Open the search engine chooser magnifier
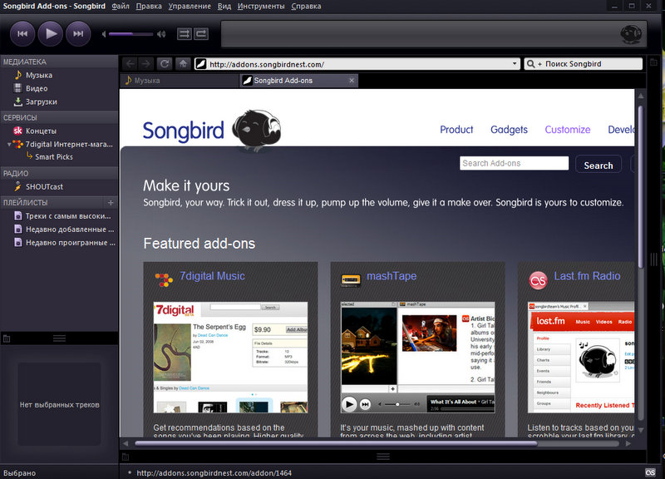Screen dimensions: 665x479 [x=531, y=64]
